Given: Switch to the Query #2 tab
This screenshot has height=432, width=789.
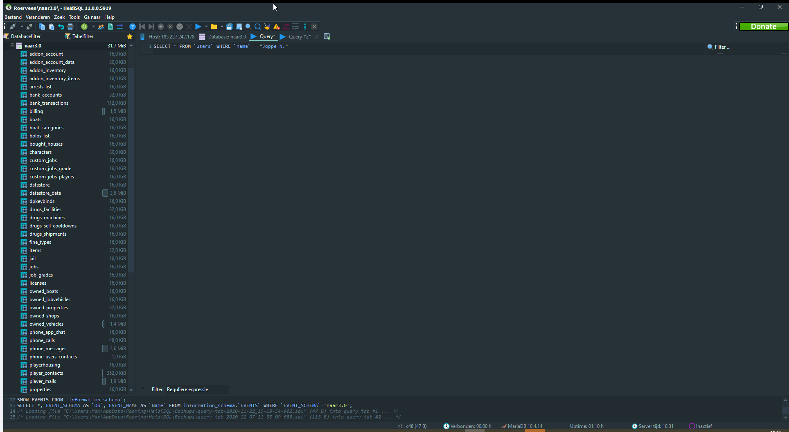Looking at the screenshot, I should click(299, 36).
